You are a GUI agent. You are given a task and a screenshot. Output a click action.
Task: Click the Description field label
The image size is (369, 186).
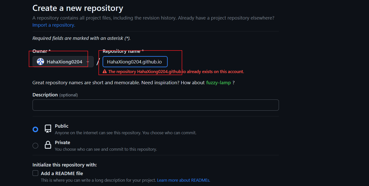click(x=45, y=95)
